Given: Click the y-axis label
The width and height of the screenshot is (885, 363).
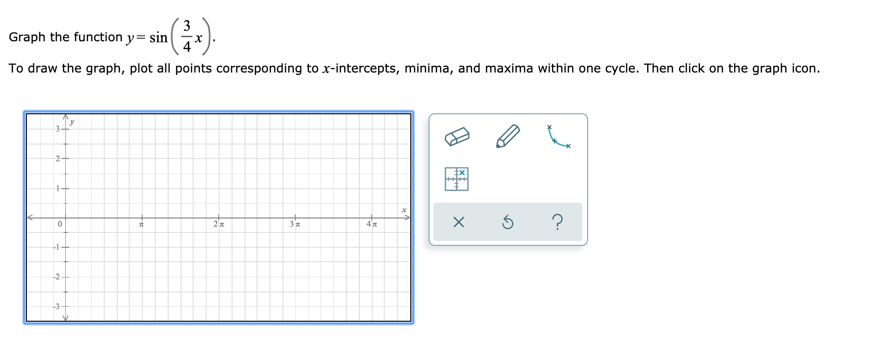Looking at the screenshot, I should point(72,121).
